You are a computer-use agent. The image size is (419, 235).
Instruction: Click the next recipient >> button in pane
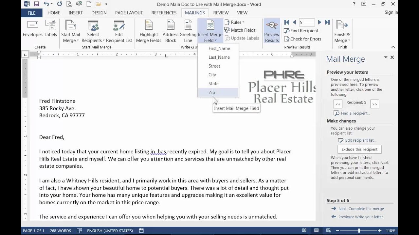tap(374, 104)
